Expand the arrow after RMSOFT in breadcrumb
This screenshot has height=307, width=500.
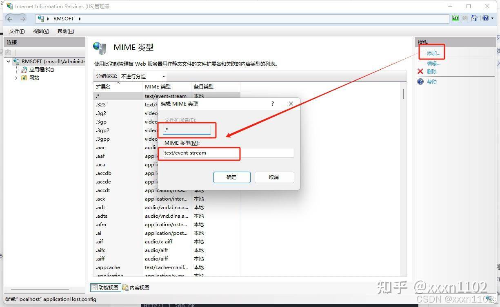point(80,19)
